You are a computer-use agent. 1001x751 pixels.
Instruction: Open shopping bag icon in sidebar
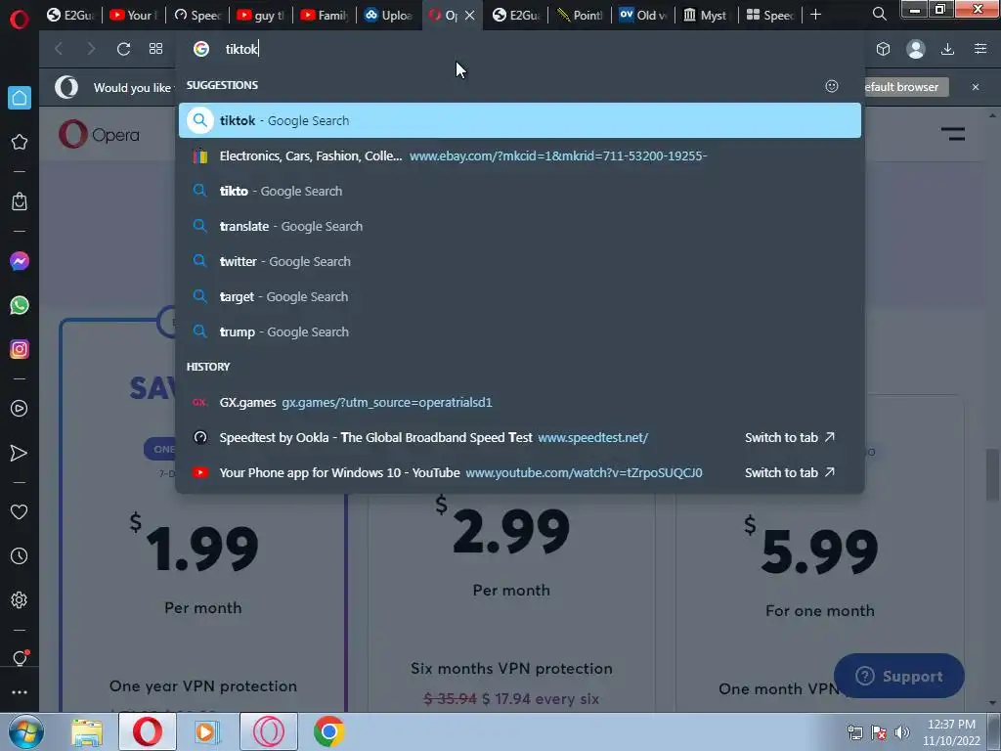point(20,201)
